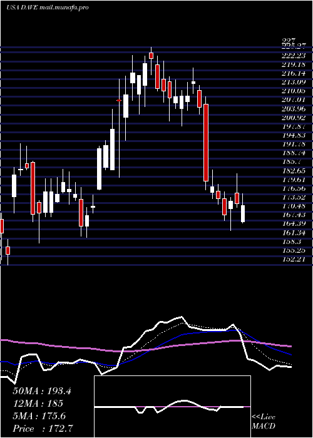Click the last white candle at chart end
313x438 pixels.
point(243,214)
